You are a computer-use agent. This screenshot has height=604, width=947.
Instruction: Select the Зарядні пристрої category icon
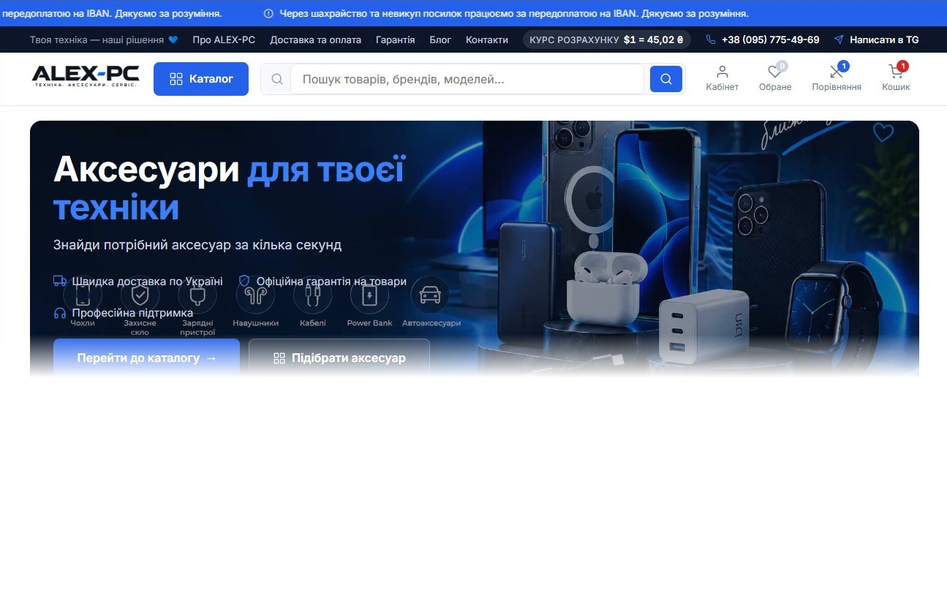pos(197,295)
